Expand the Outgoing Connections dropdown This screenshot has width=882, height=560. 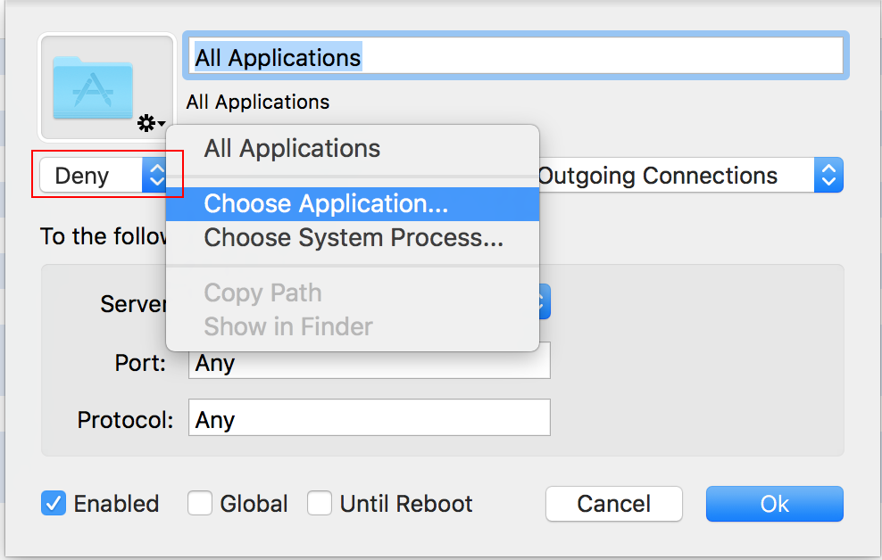[x=689, y=176]
